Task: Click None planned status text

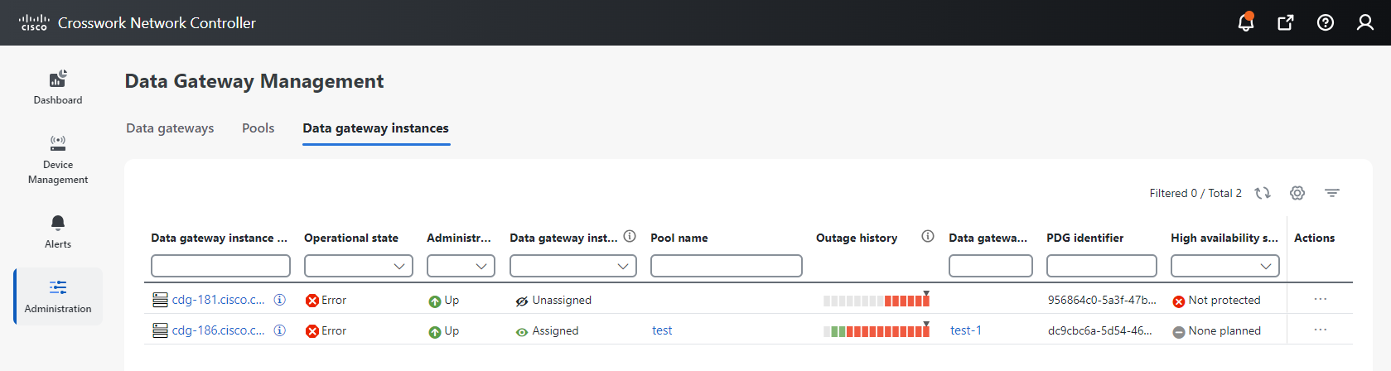Action: [x=1224, y=330]
